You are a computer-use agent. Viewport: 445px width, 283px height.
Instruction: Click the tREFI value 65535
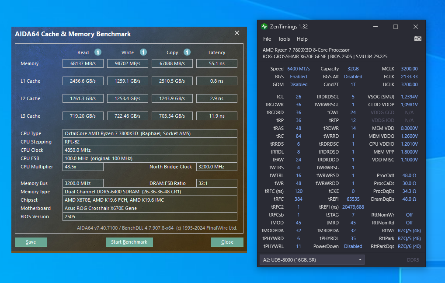point(353,199)
